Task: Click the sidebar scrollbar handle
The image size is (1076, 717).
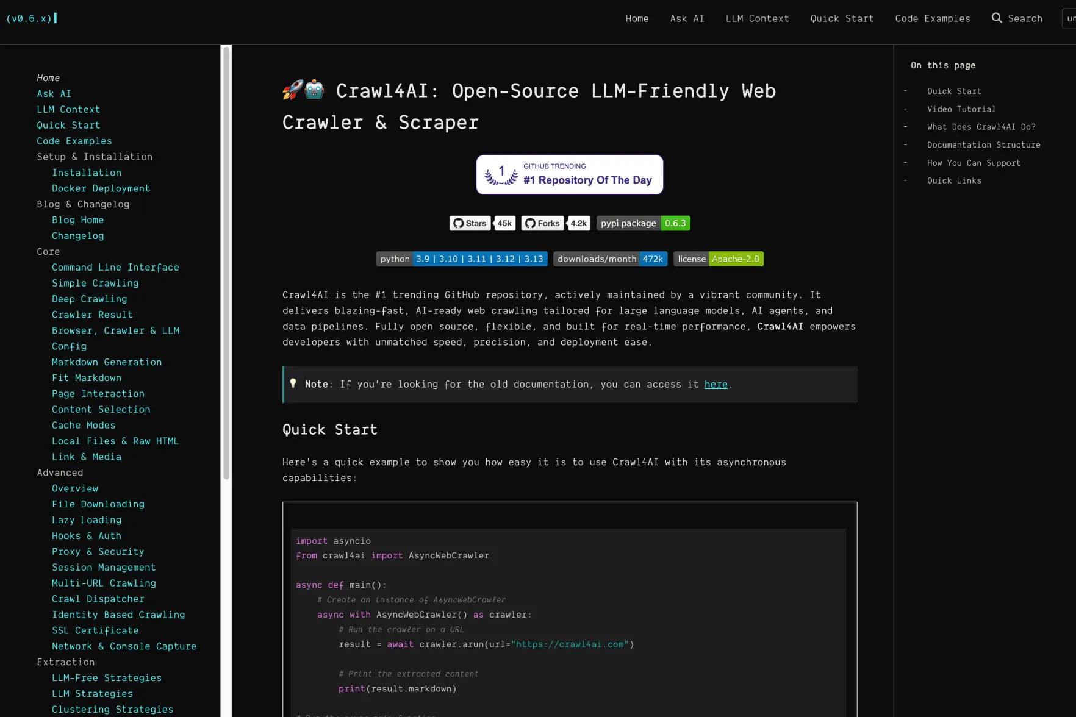Action: pyautogui.click(x=226, y=262)
